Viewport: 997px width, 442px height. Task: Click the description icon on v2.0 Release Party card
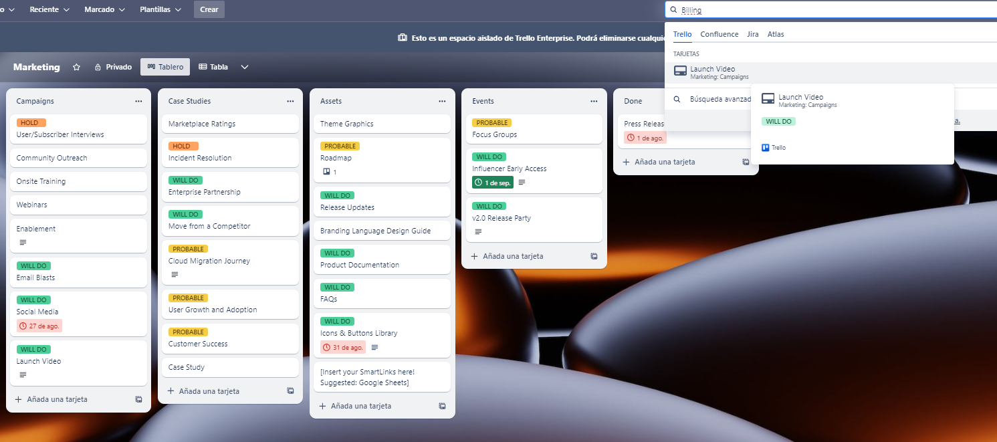478,231
